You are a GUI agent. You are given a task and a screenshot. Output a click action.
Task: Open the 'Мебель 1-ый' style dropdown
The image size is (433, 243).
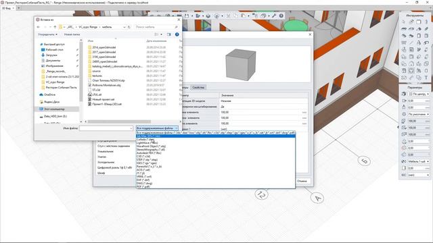point(419,161)
